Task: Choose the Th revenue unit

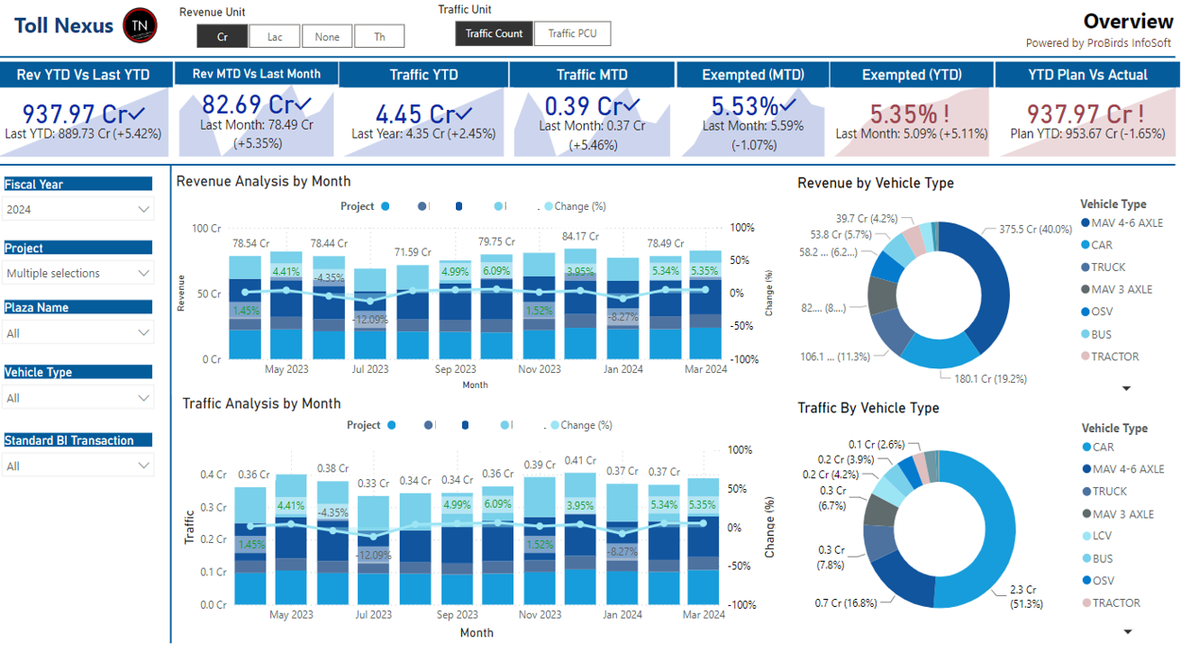Action: [379, 36]
